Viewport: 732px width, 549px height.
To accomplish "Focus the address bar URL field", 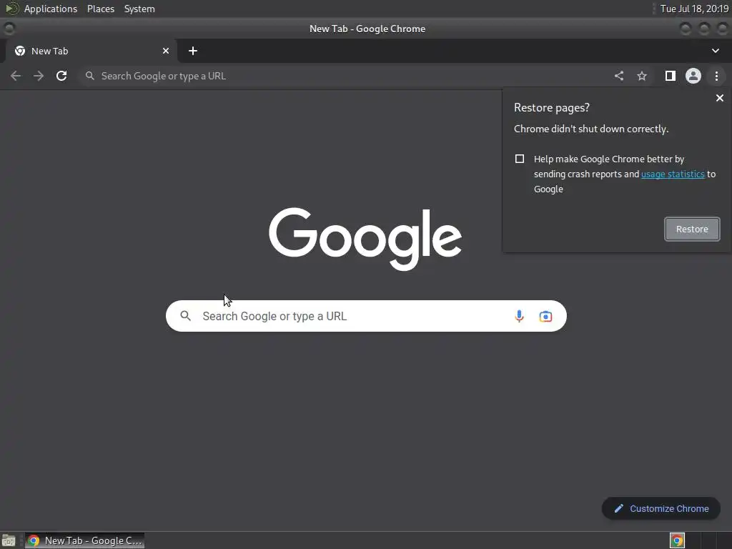I will point(345,76).
